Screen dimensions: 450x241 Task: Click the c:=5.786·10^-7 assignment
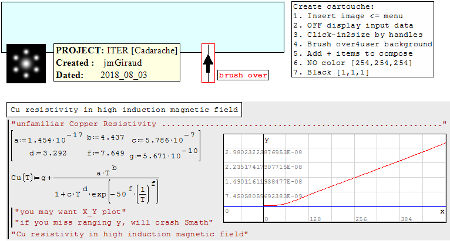(x=163, y=138)
